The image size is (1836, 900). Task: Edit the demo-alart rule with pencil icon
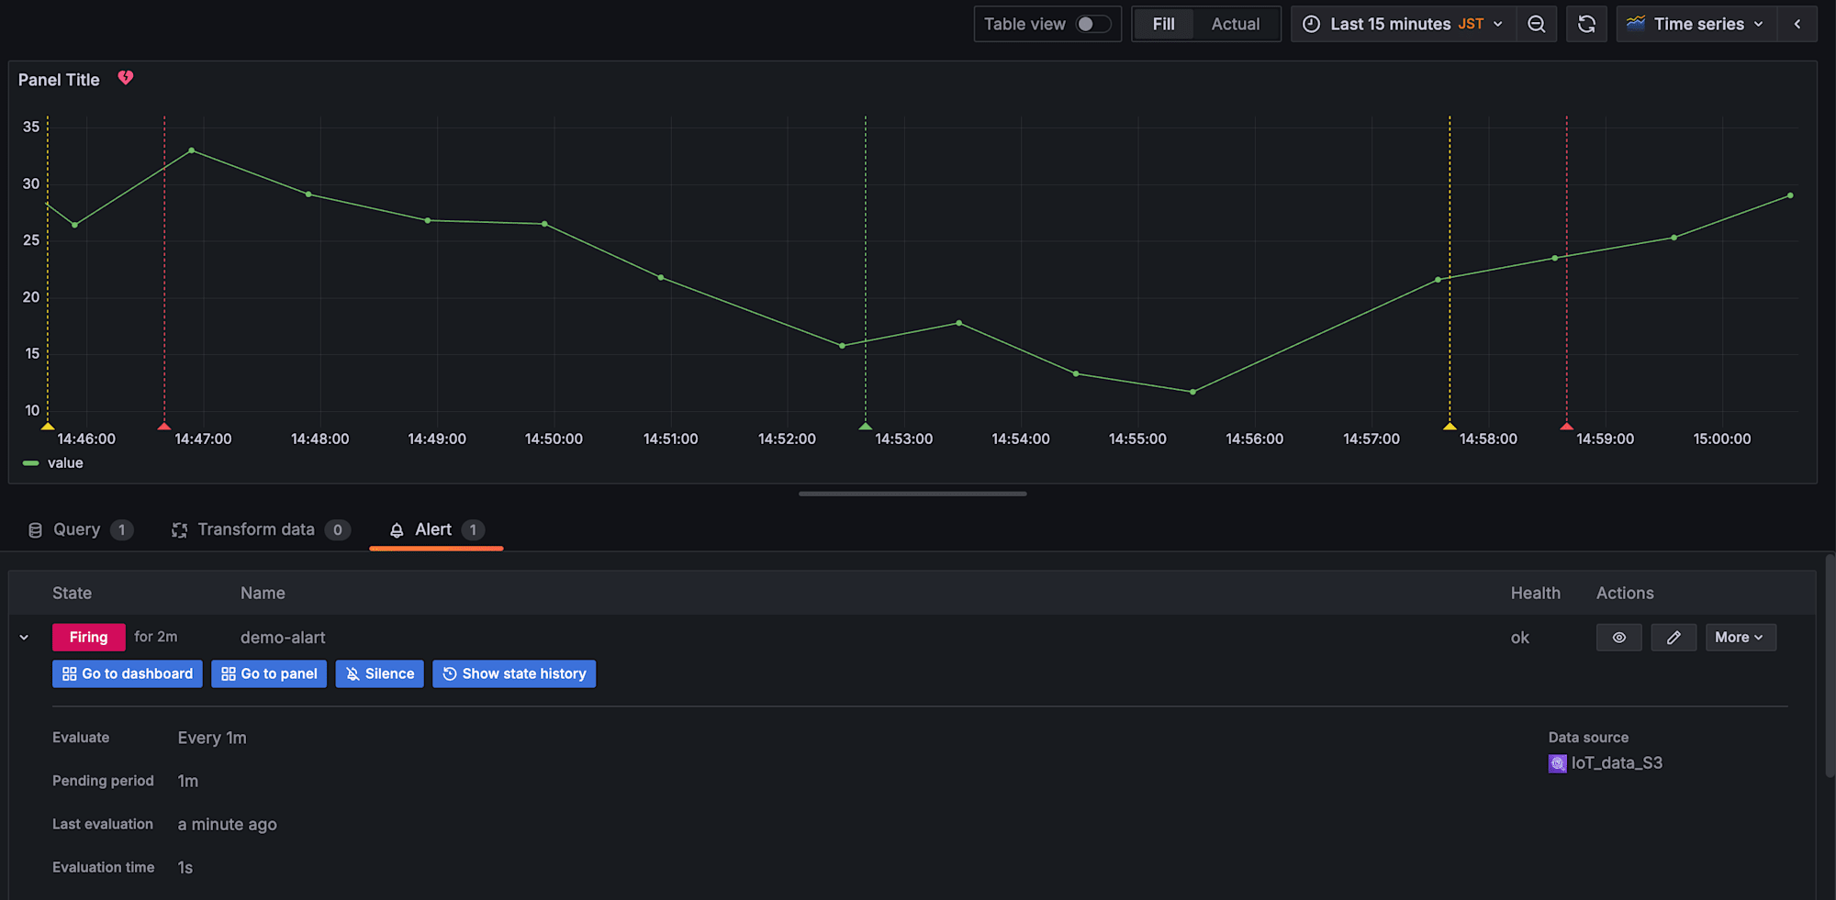(x=1674, y=638)
